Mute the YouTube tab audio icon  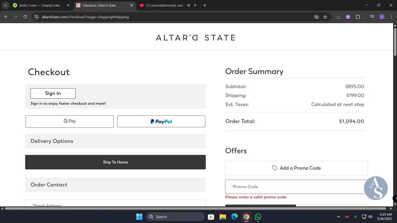[x=189, y=5]
